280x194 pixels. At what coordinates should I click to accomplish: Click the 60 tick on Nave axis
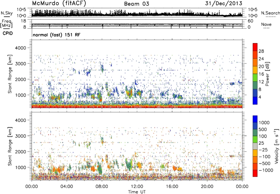pyautogui.click(x=250, y=21)
